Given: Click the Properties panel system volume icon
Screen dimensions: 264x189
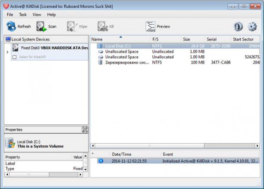Looking at the screenshot, I should click(x=10, y=143).
